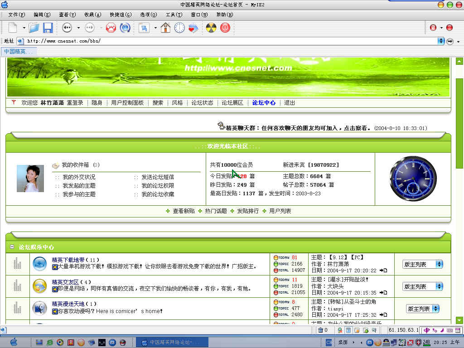
Task: Click the user avatar photo thumbnail
Action: (30, 179)
